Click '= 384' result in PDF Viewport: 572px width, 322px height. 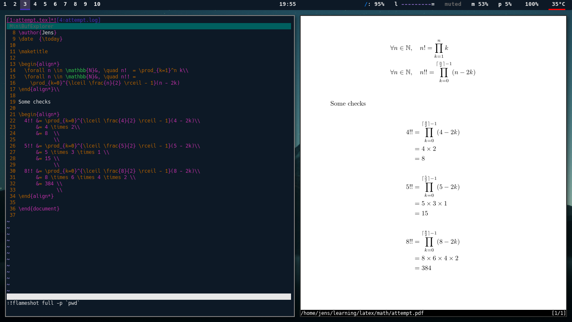[x=423, y=268]
